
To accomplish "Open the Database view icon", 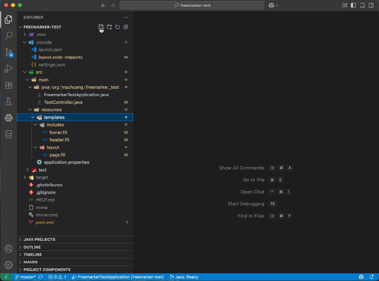I will (x=8, y=134).
